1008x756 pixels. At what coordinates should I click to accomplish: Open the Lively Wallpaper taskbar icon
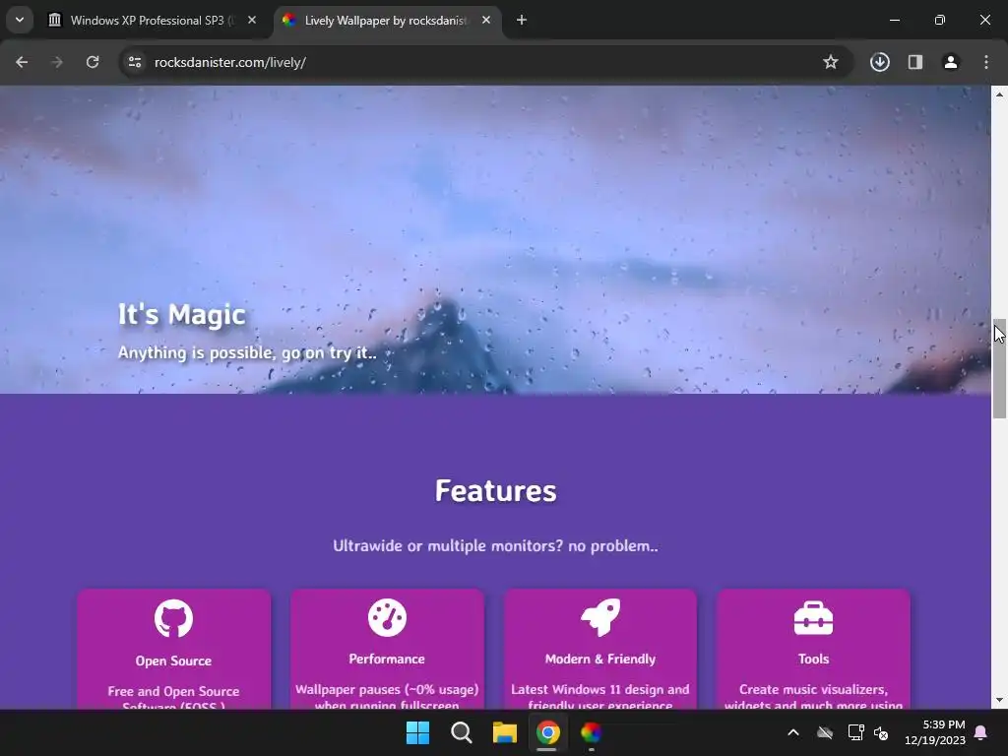[x=591, y=732]
